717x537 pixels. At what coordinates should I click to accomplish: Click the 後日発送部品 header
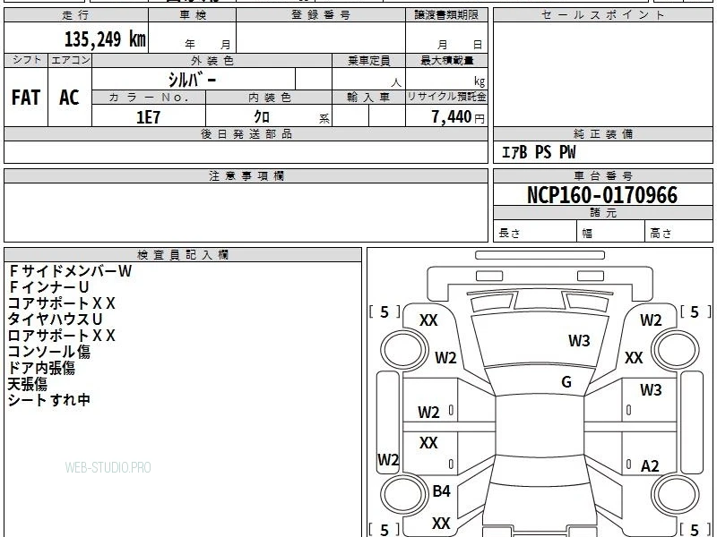[246, 133]
